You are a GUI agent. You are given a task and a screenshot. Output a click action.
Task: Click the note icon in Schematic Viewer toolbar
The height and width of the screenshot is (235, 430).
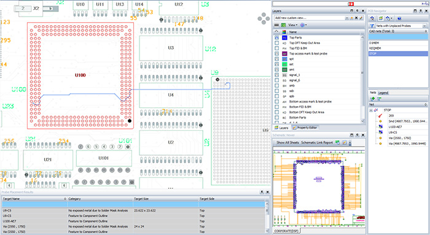pos(344,142)
